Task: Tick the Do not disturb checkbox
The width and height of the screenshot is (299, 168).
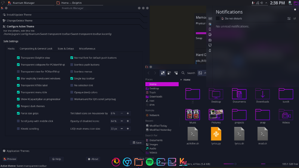Action: pyautogui.click(x=218, y=18)
